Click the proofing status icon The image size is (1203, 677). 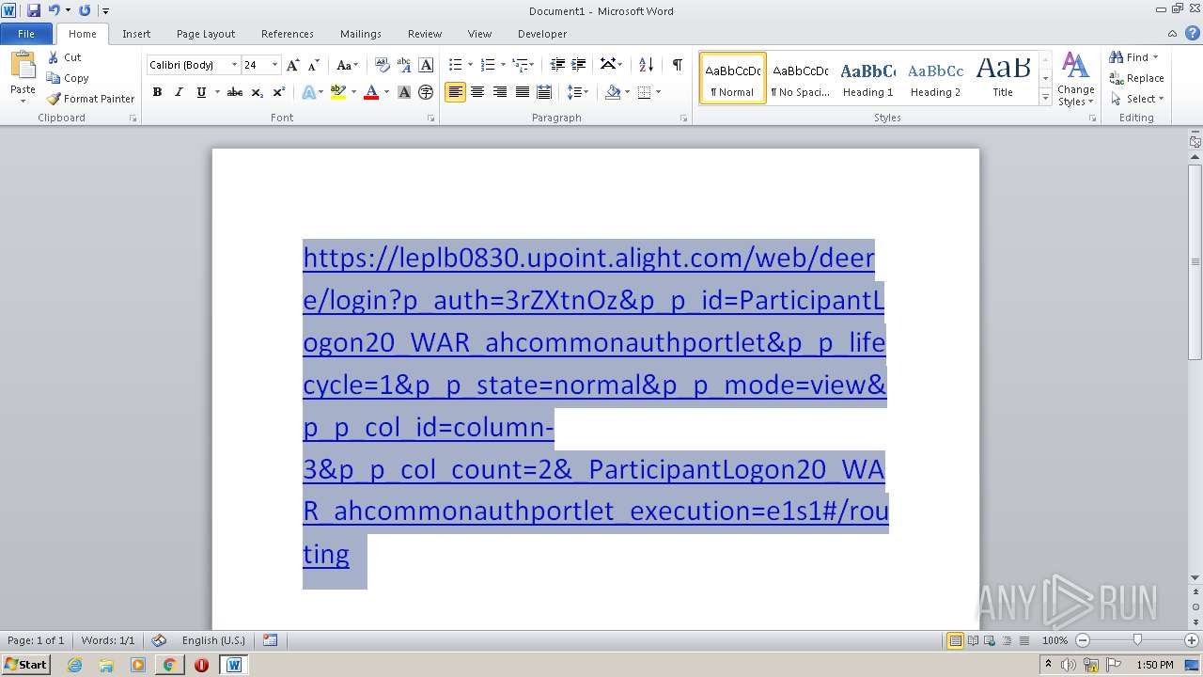(x=159, y=640)
